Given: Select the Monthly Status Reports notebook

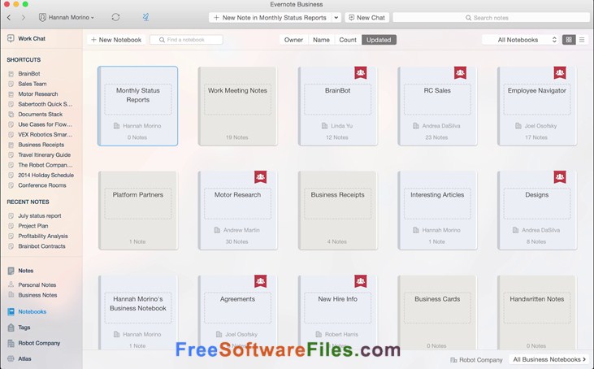Looking at the screenshot, I should 138,106.
